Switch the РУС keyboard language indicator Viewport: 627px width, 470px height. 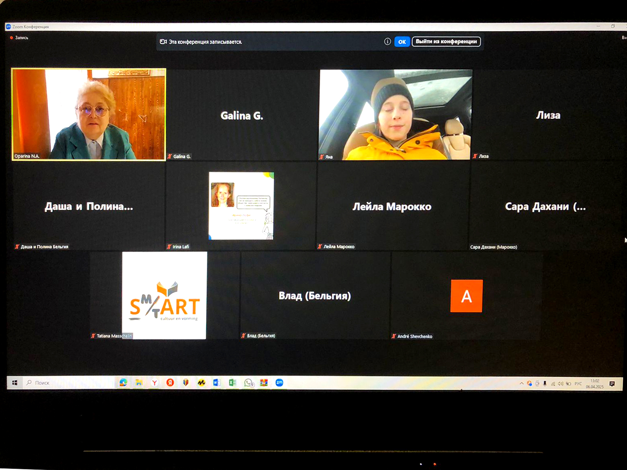coord(578,384)
